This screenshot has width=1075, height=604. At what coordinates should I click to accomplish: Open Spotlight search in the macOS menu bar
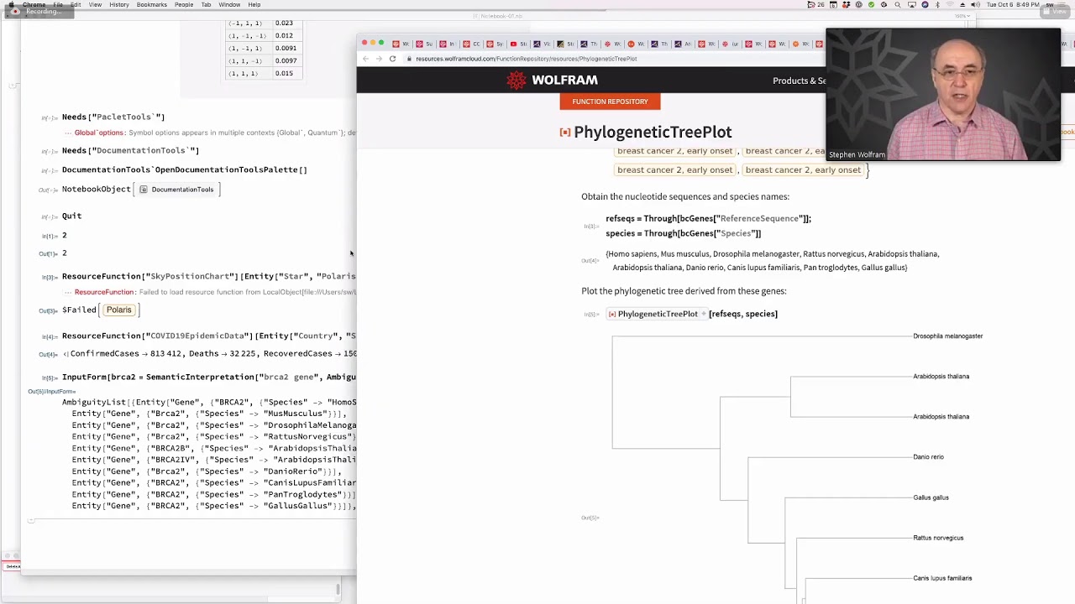click(898, 5)
